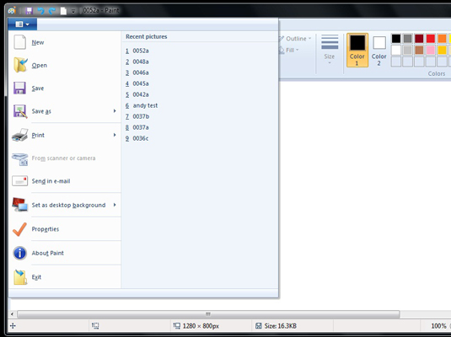Pick the orange color swatch
This screenshot has height=337, width=451.
tap(442, 39)
